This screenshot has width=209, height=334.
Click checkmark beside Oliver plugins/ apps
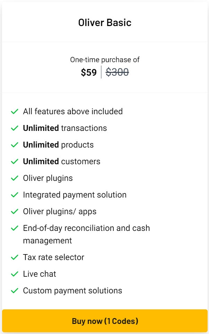coord(15,211)
